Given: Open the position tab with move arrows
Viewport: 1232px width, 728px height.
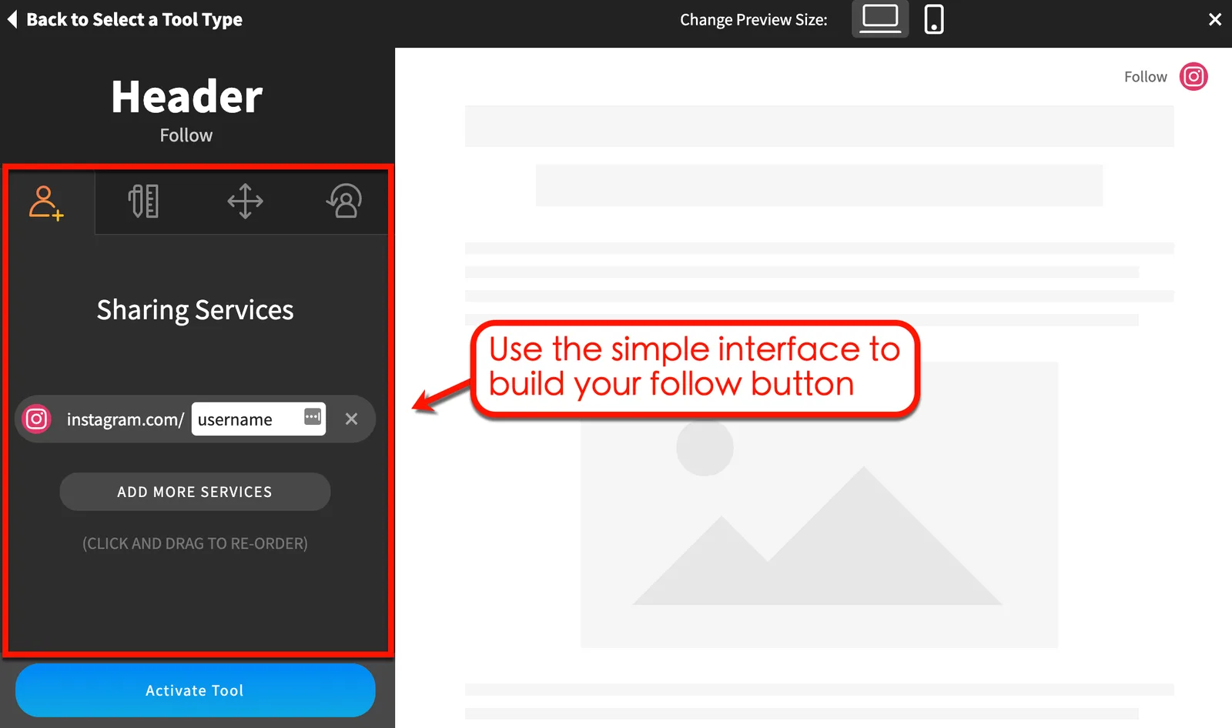Looking at the screenshot, I should tap(245, 202).
